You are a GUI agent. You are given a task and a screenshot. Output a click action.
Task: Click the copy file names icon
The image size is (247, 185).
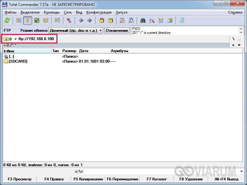tap(170, 20)
